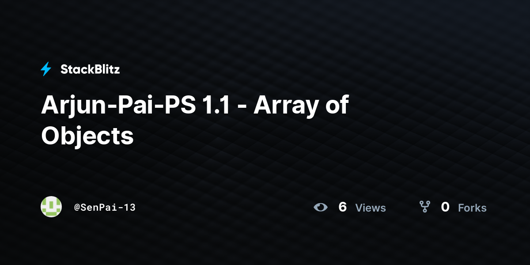Viewport: 530px width, 265px height.
Task: Select the fork count number 0
Action: coord(445,207)
